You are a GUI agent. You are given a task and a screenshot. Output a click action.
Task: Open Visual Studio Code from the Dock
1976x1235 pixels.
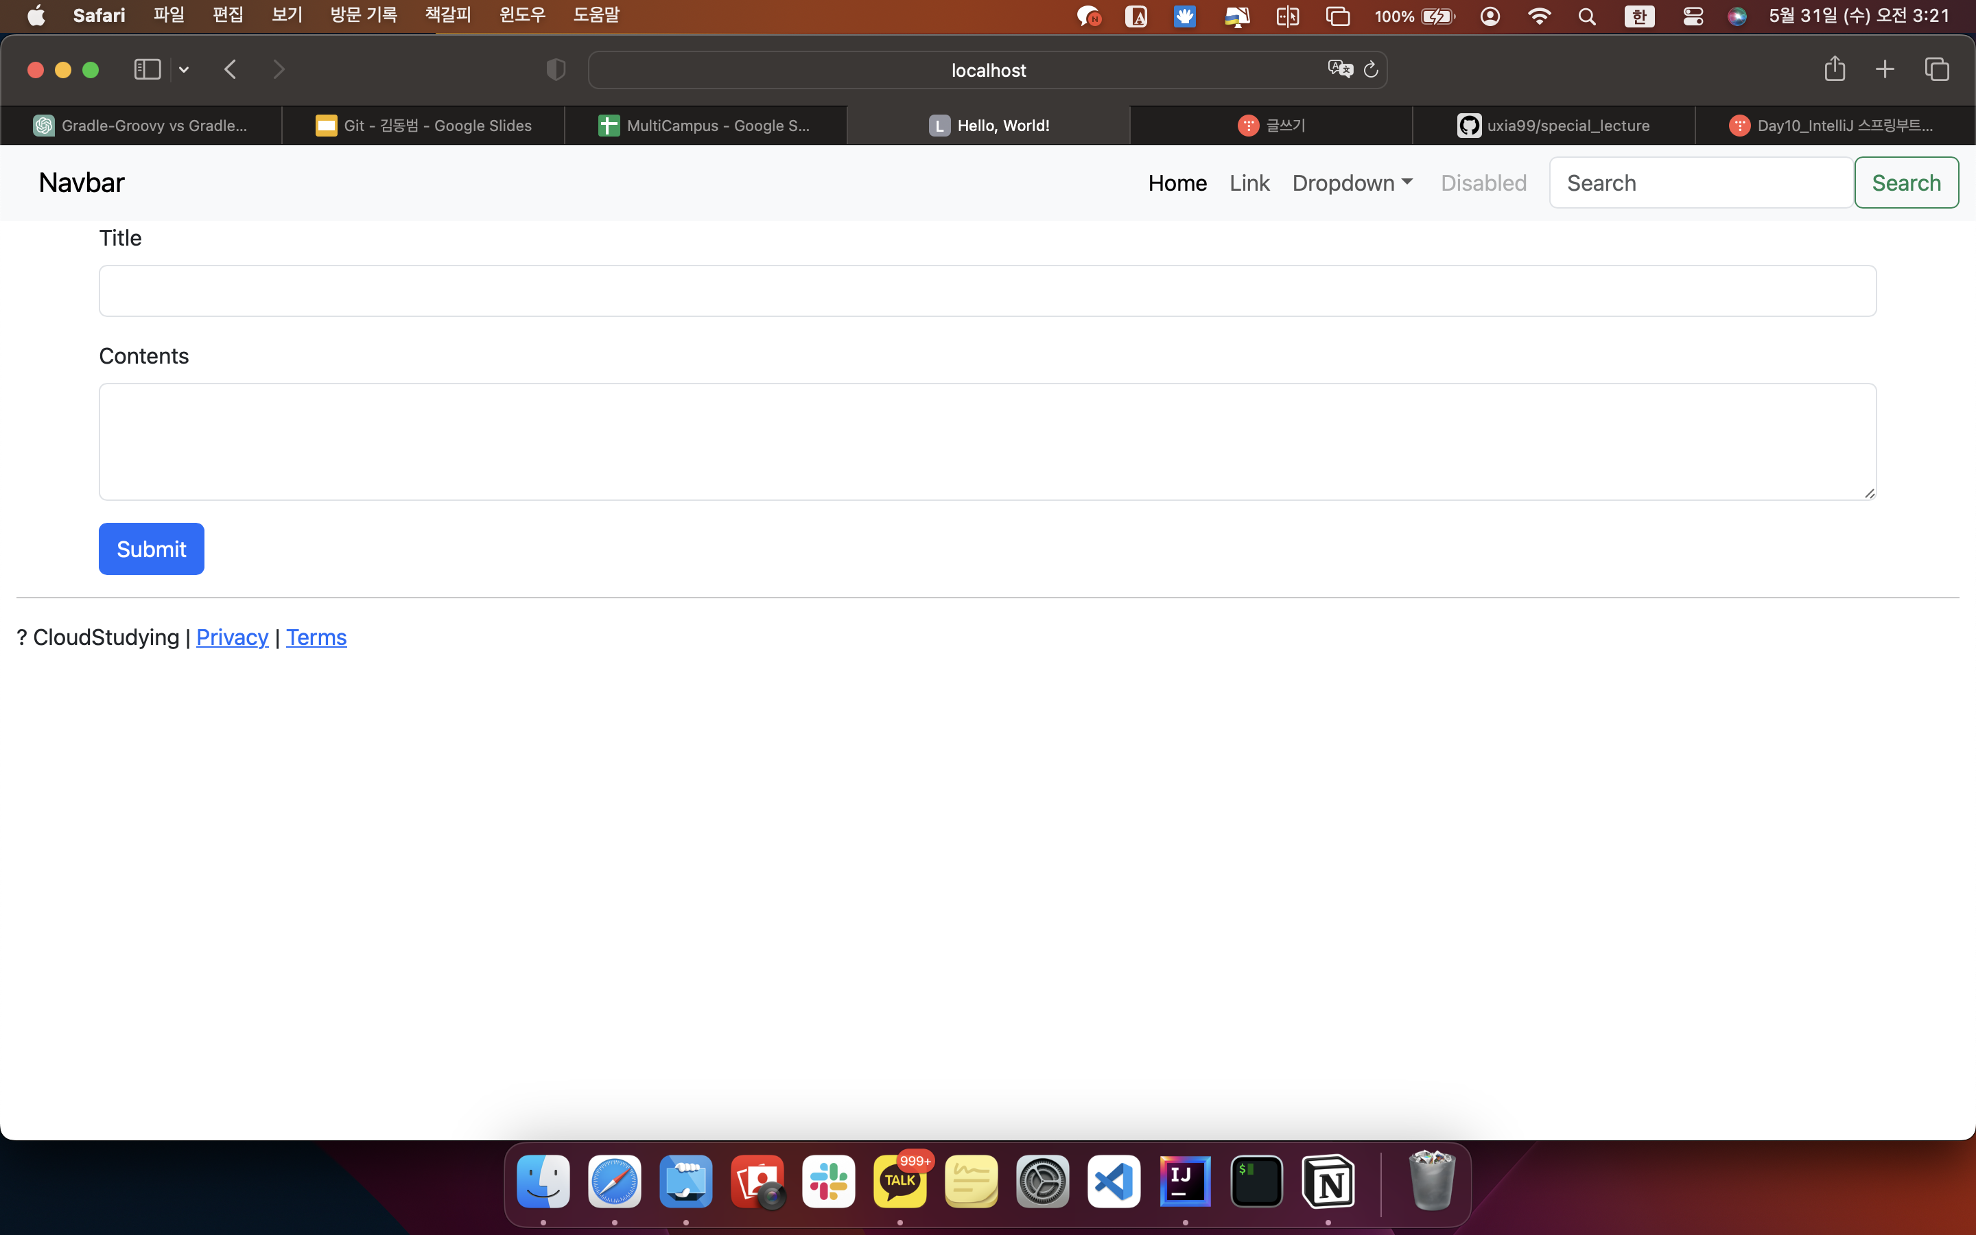[1114, 1181]
